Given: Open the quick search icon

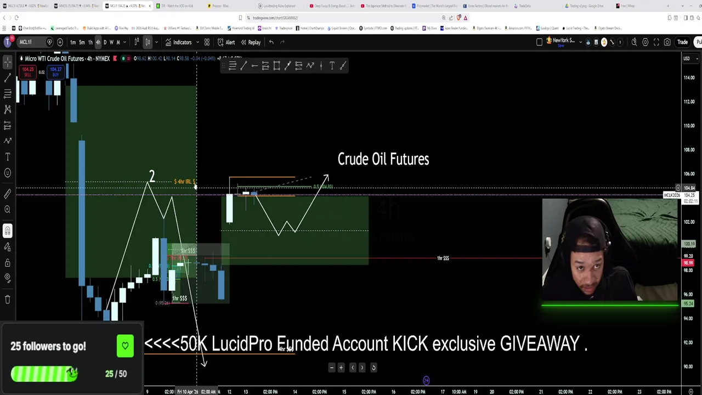Looking at the screenshot, I should click(x=634, y=42).
